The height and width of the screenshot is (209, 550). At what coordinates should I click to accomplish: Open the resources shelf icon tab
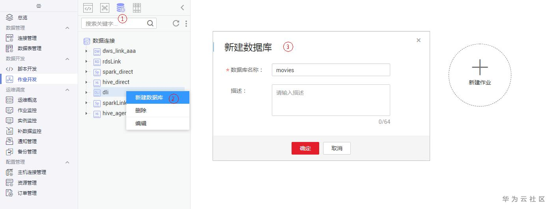tap(137, 7)
